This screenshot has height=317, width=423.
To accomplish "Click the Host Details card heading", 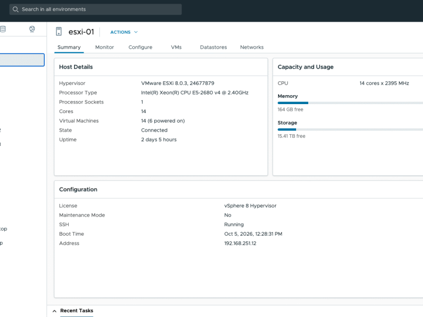I will (76, 67).
